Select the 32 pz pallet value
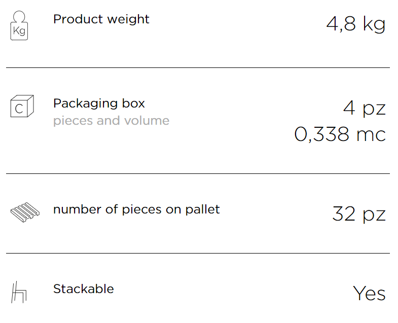 click(359, 214)
